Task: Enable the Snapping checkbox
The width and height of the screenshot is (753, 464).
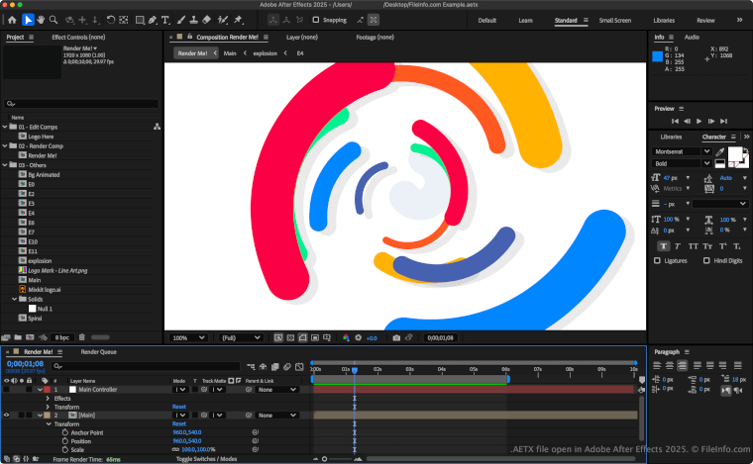Action: [x=315, y=20]
